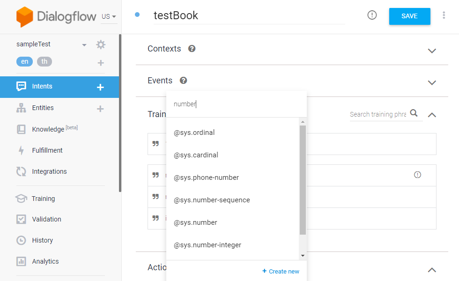Add a language with the plus icon

click(x=101, y=63)
